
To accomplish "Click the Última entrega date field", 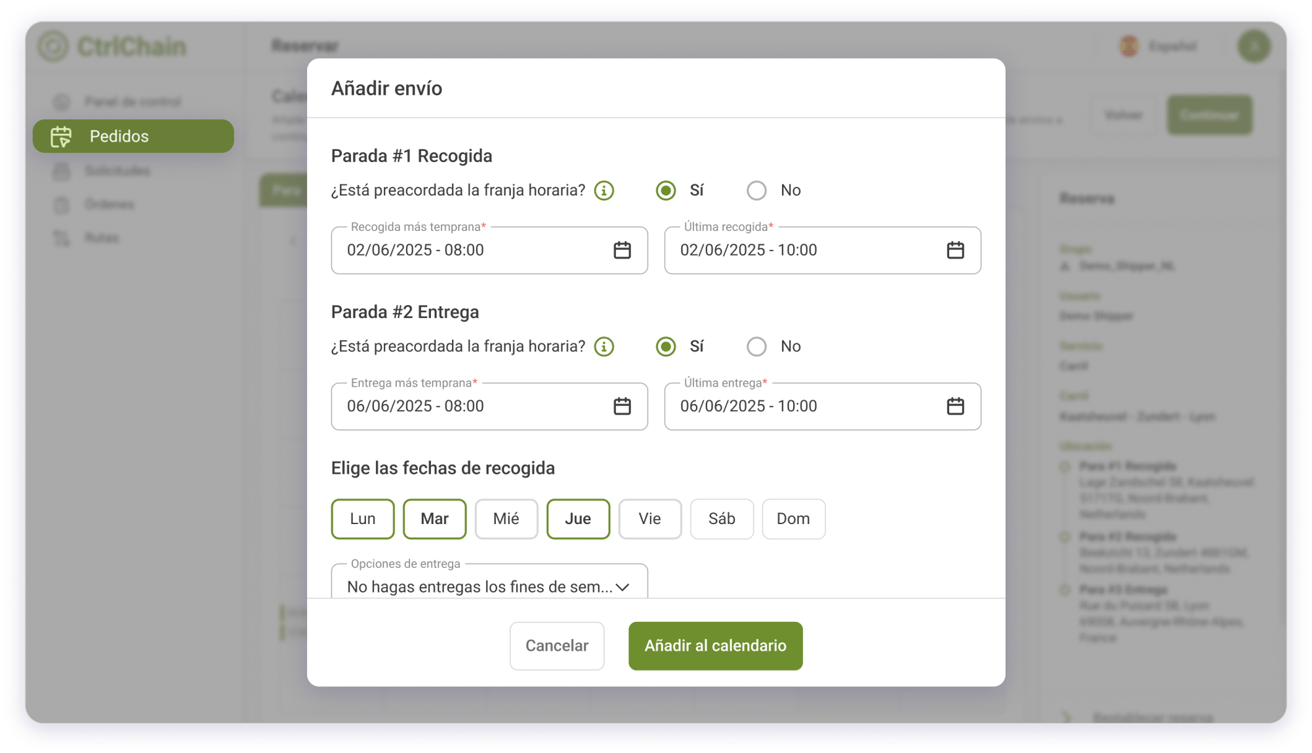I will pyautogui.click(x=823, y=406).
